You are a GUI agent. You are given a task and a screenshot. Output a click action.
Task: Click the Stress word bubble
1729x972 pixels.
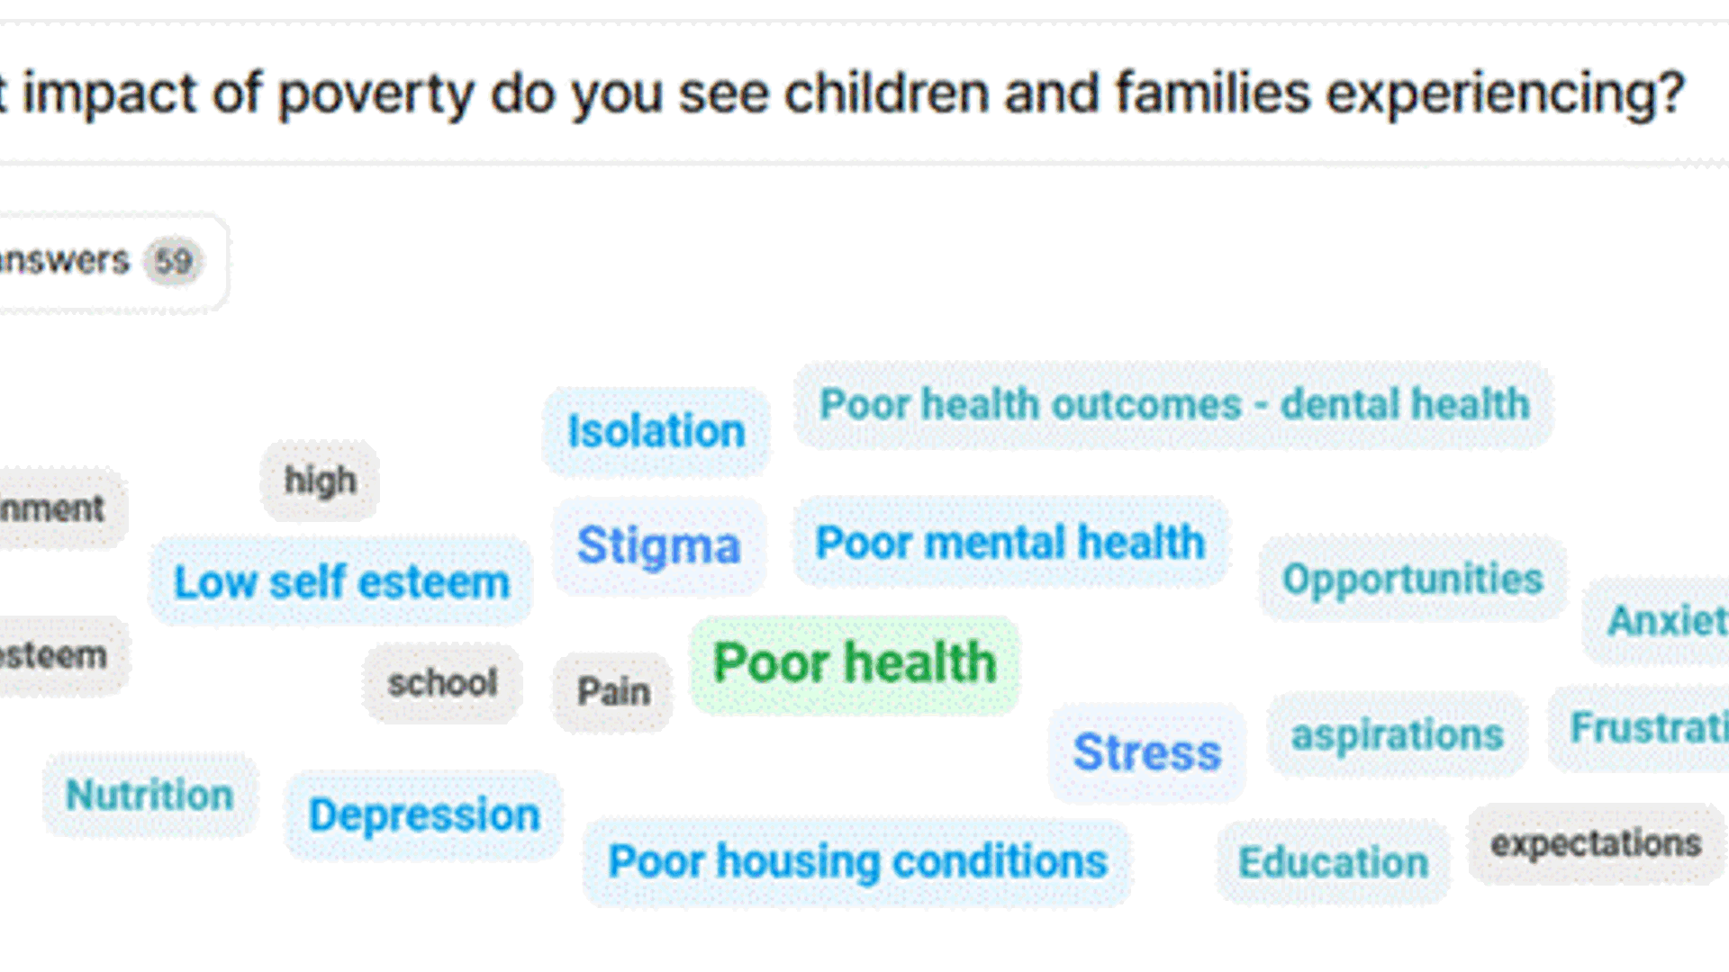coord(1147,752)
